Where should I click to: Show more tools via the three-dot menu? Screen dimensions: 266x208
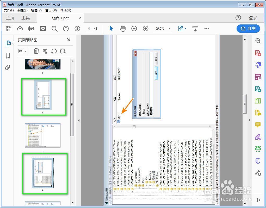coord(207,29)
